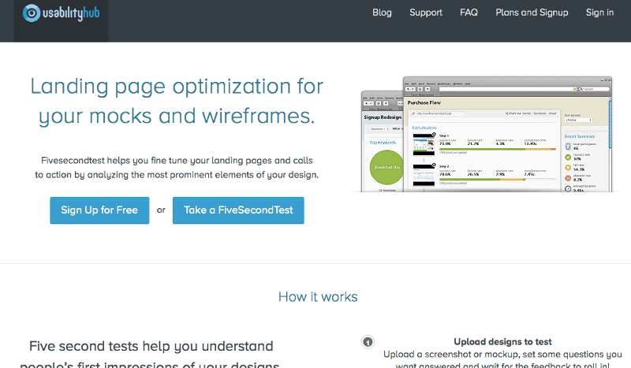Viewport: 631px width, 368px height.
Task: Click the Fivesecondtest description paragraph
Action: 177,167
